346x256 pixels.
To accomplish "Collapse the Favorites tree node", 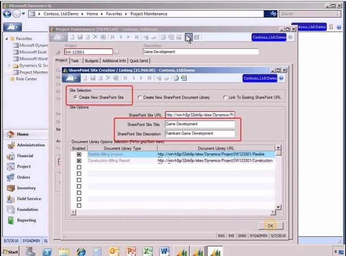I will coord(7,39).
